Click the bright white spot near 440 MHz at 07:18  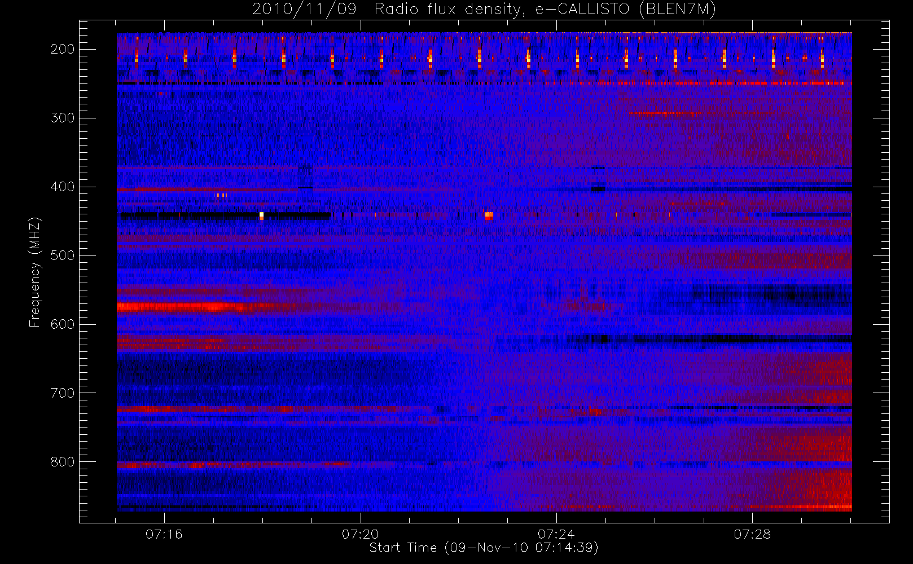[261, 215]
